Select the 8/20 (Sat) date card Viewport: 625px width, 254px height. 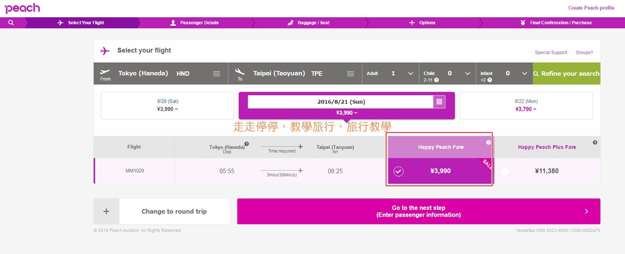coord(167,106)
